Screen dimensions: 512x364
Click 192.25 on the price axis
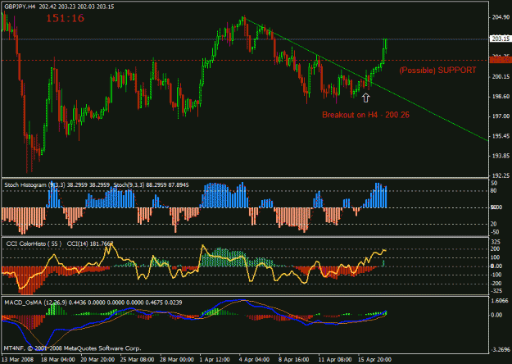[501, 175]
